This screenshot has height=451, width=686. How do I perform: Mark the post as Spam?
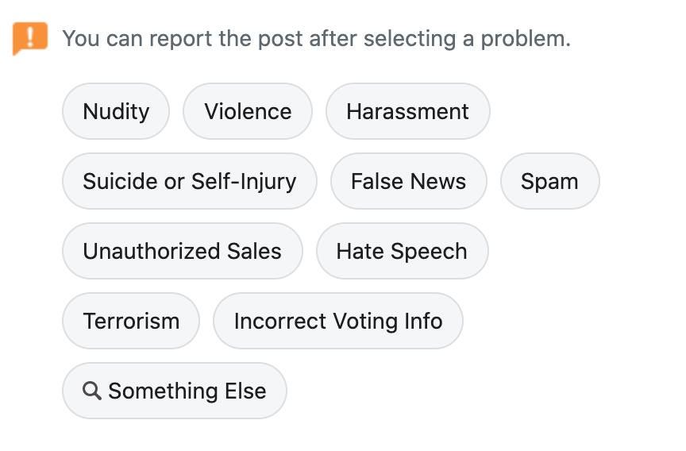(x=550, y=181)
